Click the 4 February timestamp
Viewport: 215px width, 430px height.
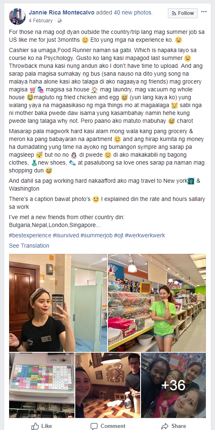point(41,21)
